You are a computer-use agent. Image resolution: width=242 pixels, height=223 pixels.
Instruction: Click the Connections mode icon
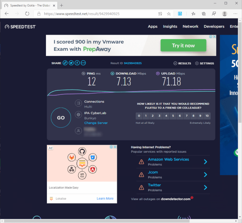[78, 103]
